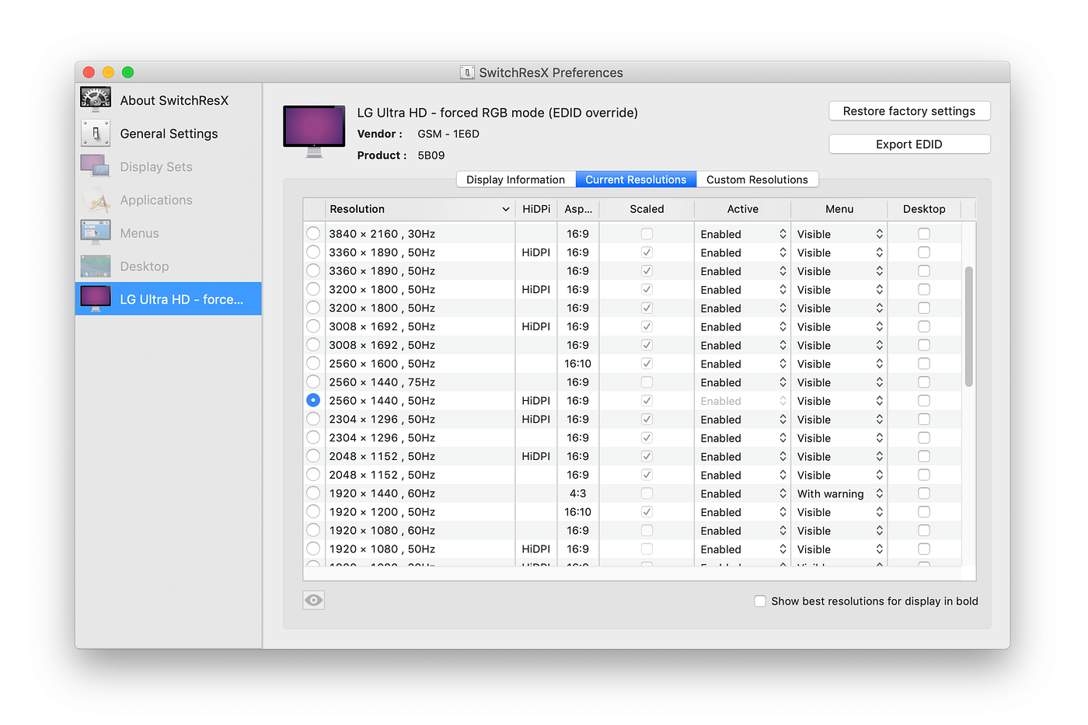The image size is (1088, 725).
Task: Close the SwitchResX Preferences window
Action: coord(89,72)
